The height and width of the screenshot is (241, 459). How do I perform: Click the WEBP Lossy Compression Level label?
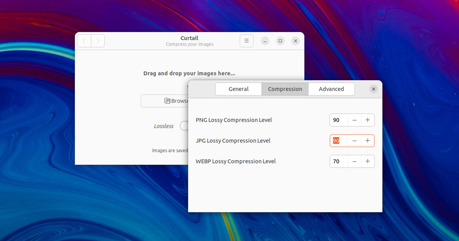click(236, 161)
